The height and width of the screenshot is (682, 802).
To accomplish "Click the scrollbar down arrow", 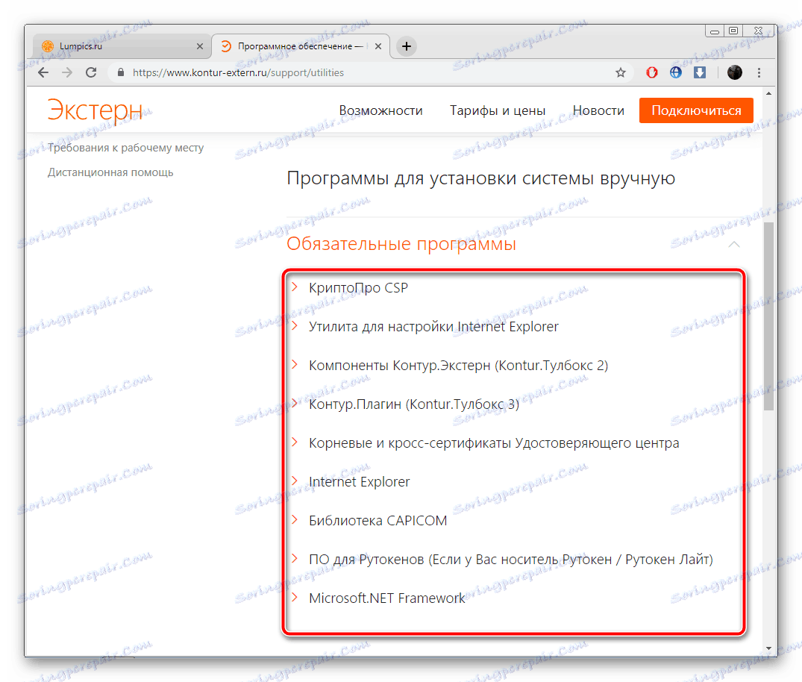I will (768, 648).
